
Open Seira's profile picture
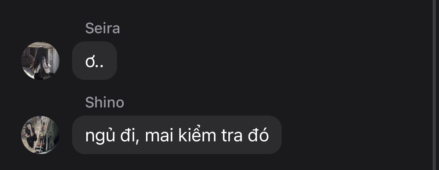40,61
